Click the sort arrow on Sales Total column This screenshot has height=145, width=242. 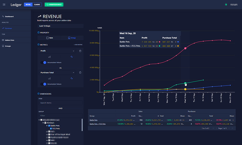click(x=158, y=116)
